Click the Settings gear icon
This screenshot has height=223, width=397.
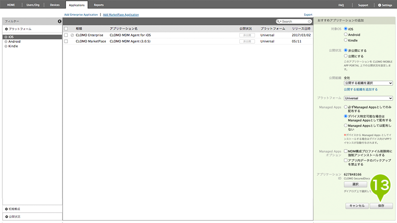click(380, 5)
